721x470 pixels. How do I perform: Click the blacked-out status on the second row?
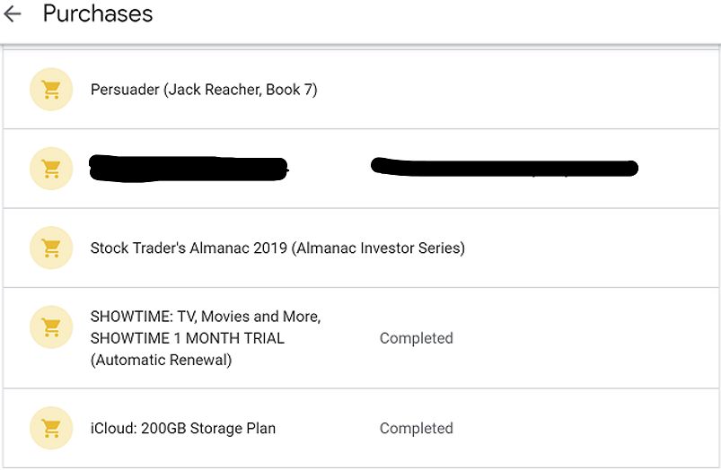(505, 167)
